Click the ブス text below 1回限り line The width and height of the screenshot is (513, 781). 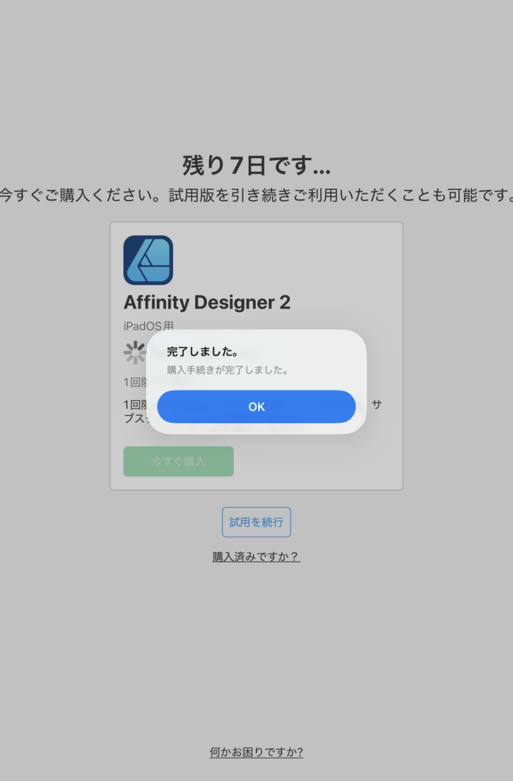134,418
